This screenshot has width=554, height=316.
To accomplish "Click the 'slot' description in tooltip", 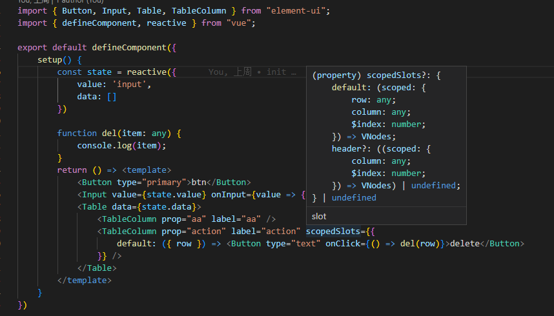I will click(x=319, y=217).
